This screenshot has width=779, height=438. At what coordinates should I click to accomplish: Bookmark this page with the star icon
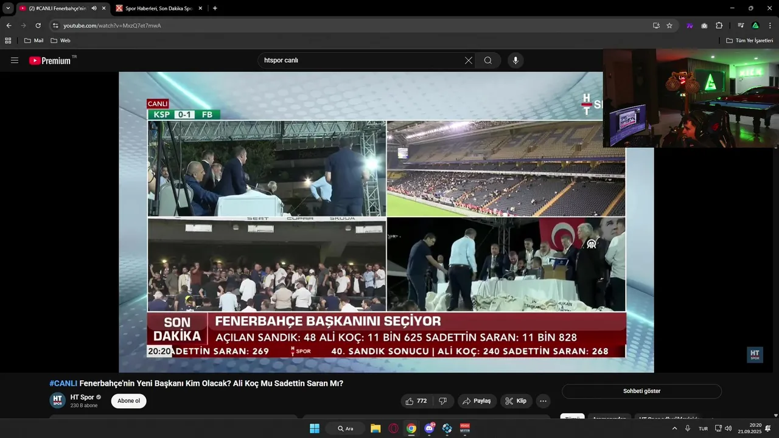point(669,26)
